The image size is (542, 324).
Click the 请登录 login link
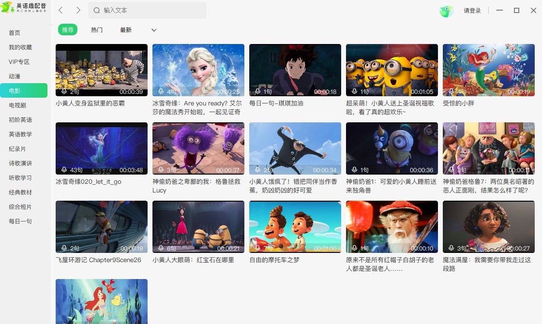(472, 11)
